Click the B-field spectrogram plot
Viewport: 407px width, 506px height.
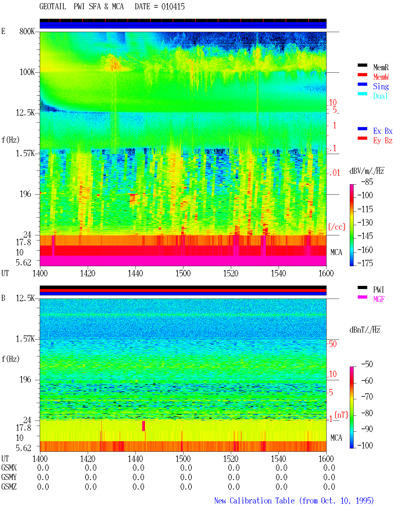coord(183,375)
